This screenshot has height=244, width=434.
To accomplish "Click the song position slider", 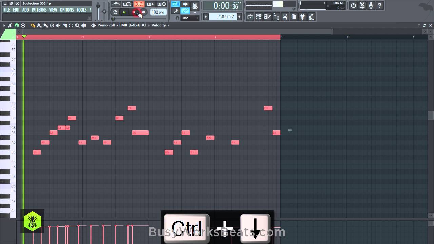I will 139,19.
